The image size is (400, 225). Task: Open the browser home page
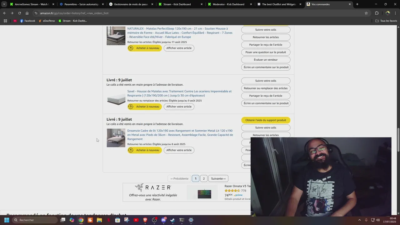(x=27, y=13)
